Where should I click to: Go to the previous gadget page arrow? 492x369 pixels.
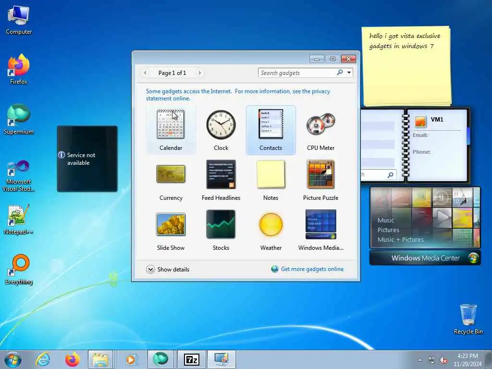coord(145,73)
